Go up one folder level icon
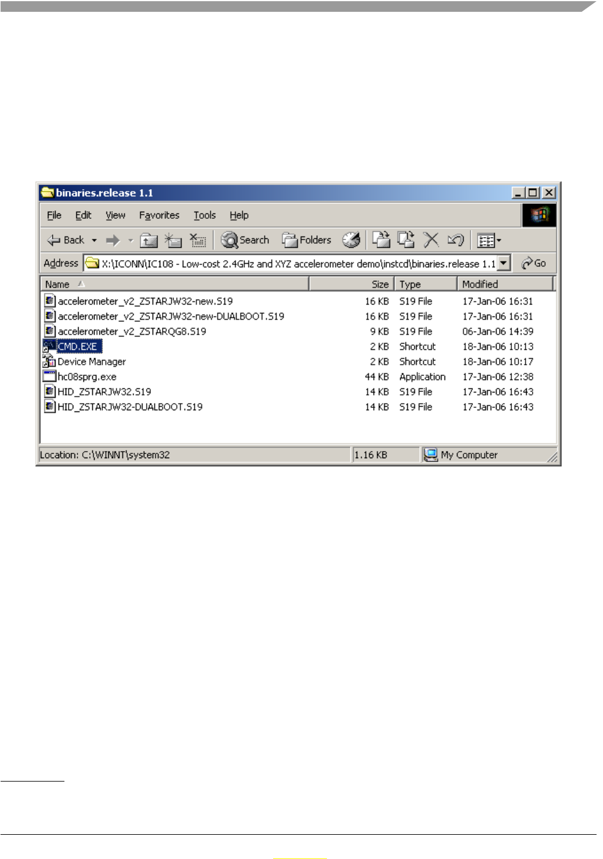Screen dimensions: 603x859 click(x=148, y=241)
